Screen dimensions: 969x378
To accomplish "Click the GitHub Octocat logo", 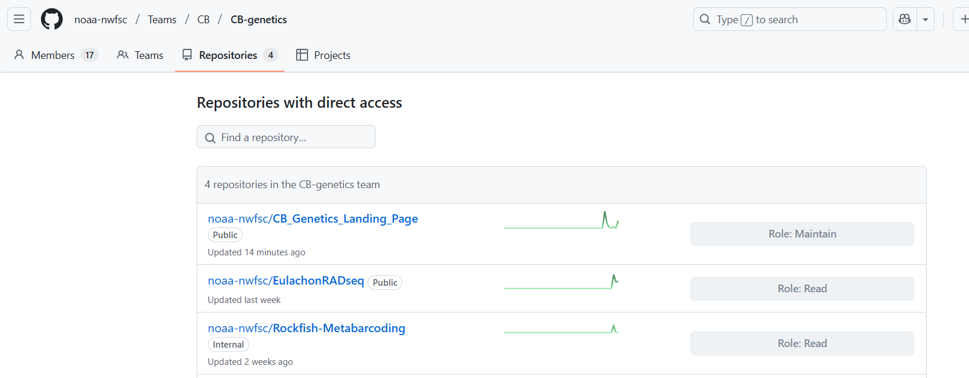I will [x=52, y=19].
